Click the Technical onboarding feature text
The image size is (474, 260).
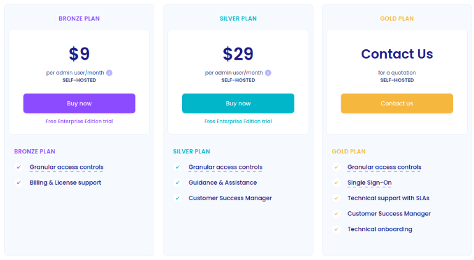(x=380, y=229)
